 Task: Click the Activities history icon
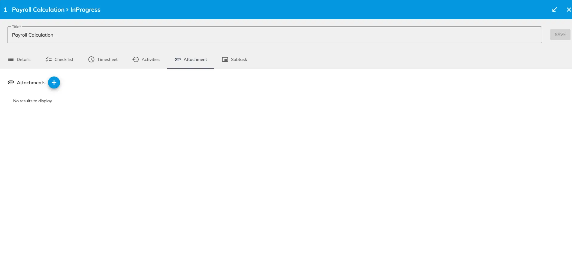[x=136, y=59]
